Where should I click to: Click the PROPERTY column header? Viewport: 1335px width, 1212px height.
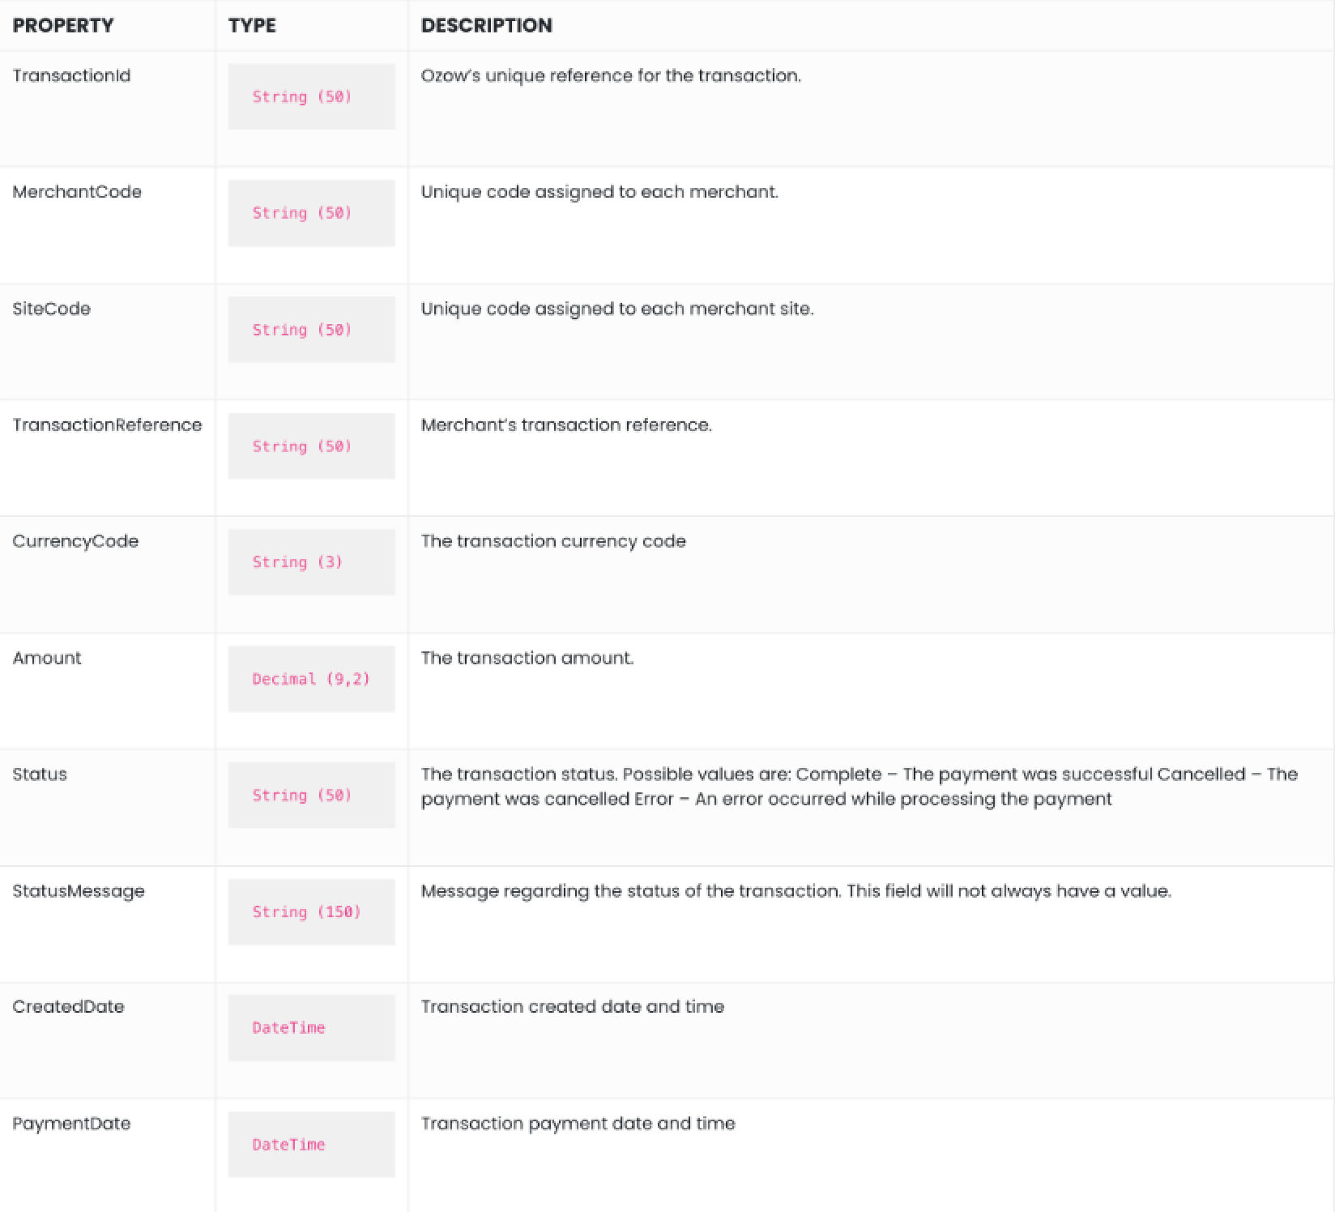(x=63, y=25)
